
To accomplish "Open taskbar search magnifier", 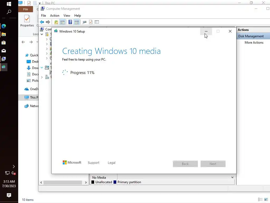I will point(9,12).
